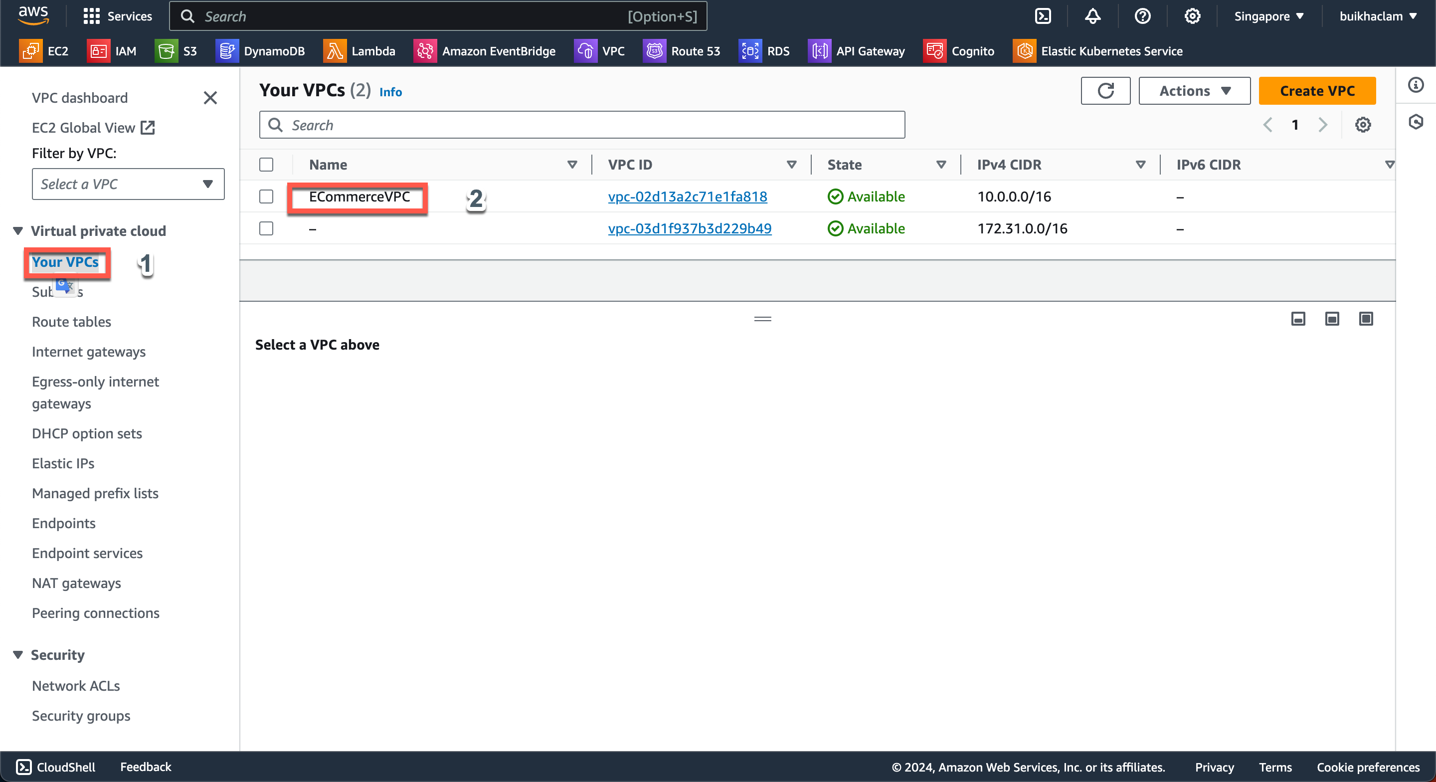Open the notifications bell
Image resolution: width=1436 pixels, height=782 pixels.
click(x=1092, y=16)
